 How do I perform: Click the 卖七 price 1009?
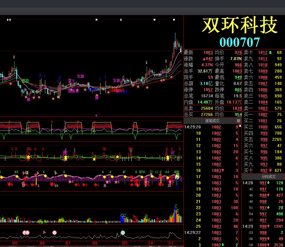click(x=263, y=71)
